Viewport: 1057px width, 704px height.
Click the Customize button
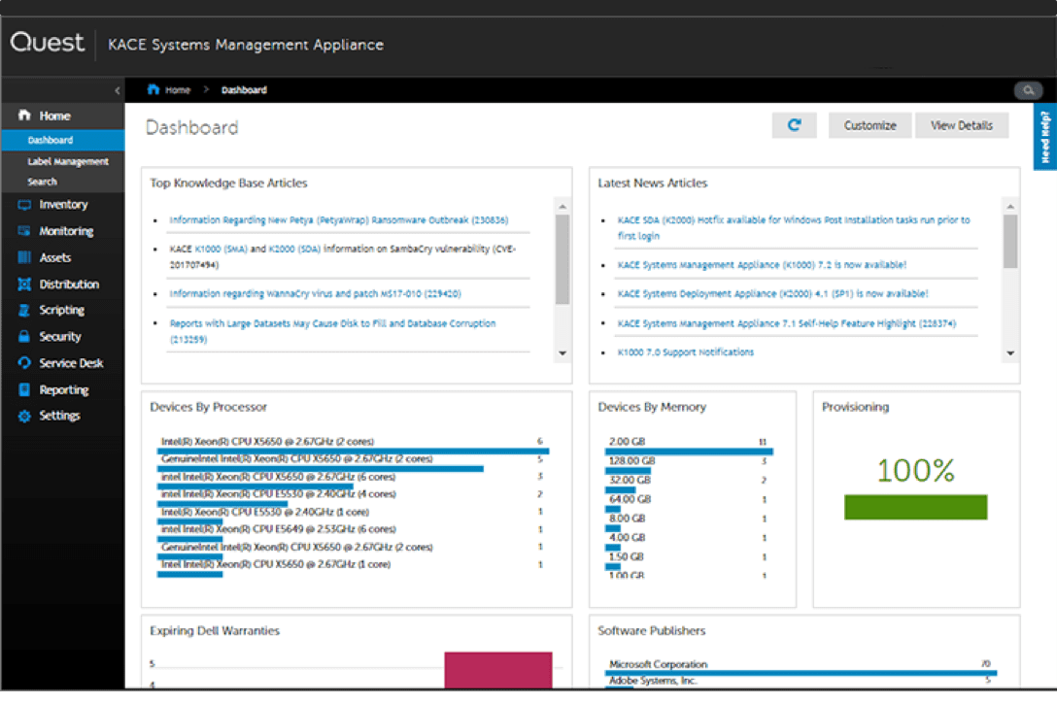tap(869, 125)
